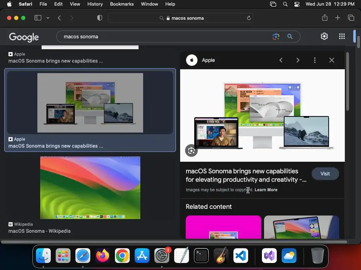This screenshot has width=361, height=270.
Task: Click the blue search magnifier icon
Action: [290, 37]
